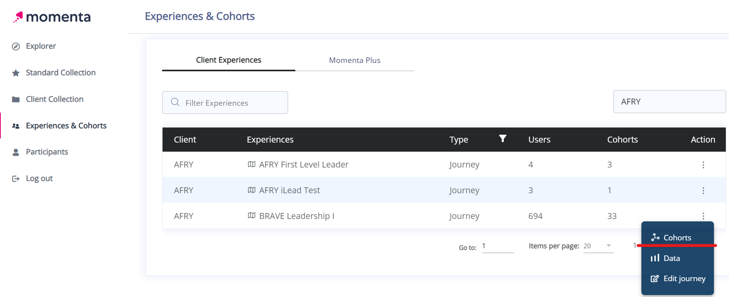This screenshot has width=729, height=297.
Task: Click three-dot menu for BRAVE Leadership I
Action: coord(703,216)
